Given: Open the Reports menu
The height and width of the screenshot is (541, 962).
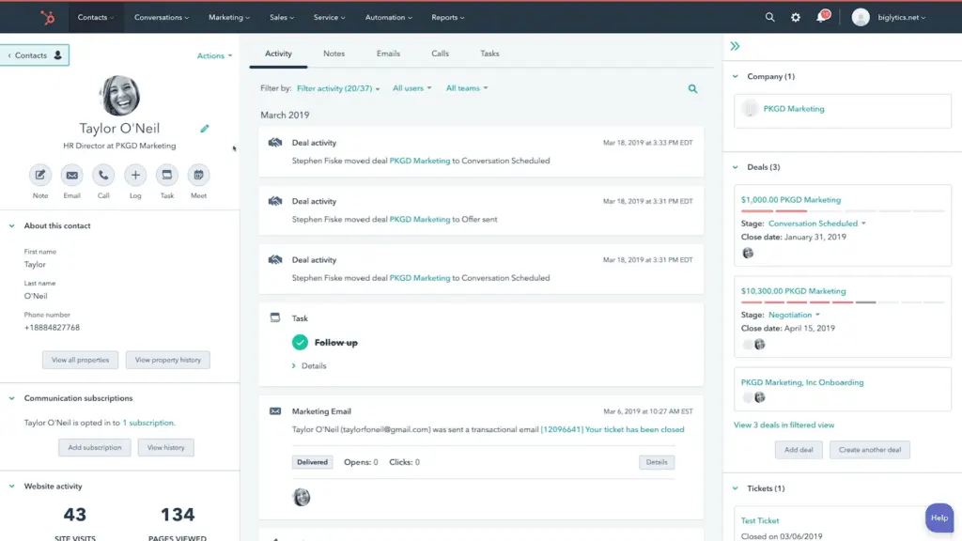Looking at the screenshot, I should (448, 17).
